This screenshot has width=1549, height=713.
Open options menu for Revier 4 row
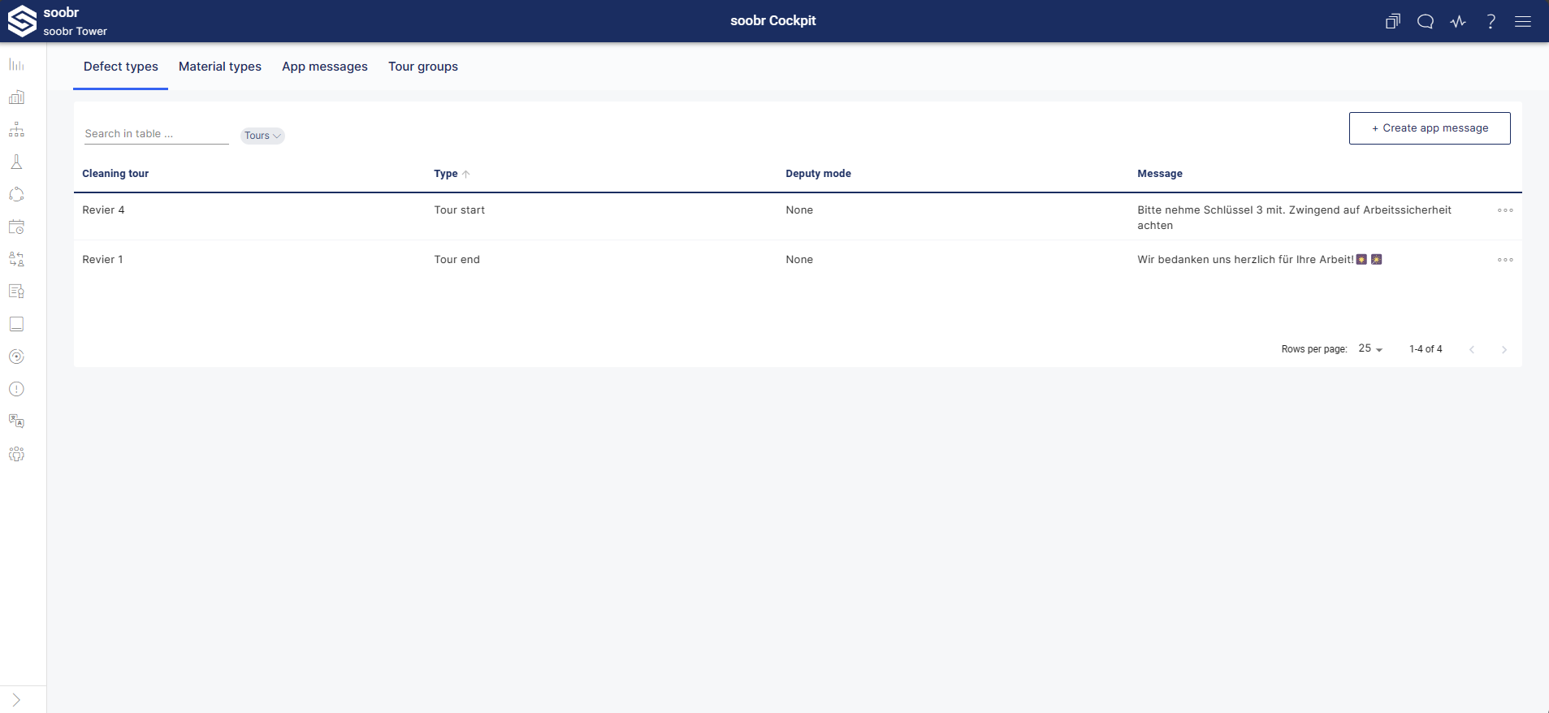[1505, 210]
